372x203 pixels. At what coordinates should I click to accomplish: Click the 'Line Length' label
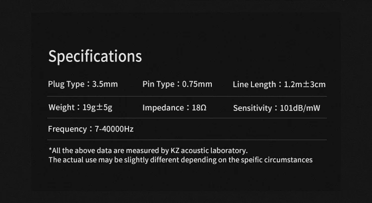click(x=254, y=85)
